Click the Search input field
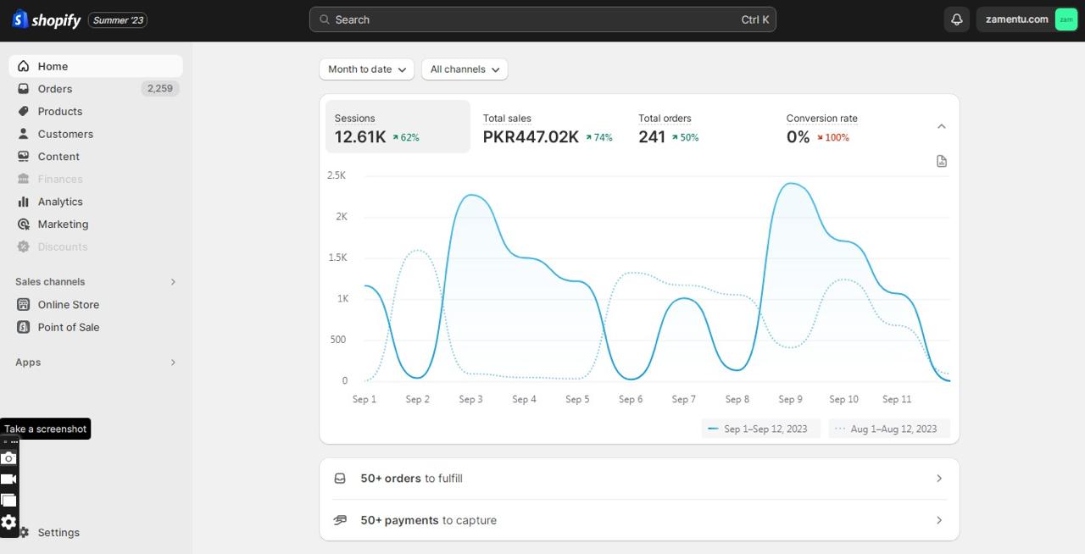 542,19
